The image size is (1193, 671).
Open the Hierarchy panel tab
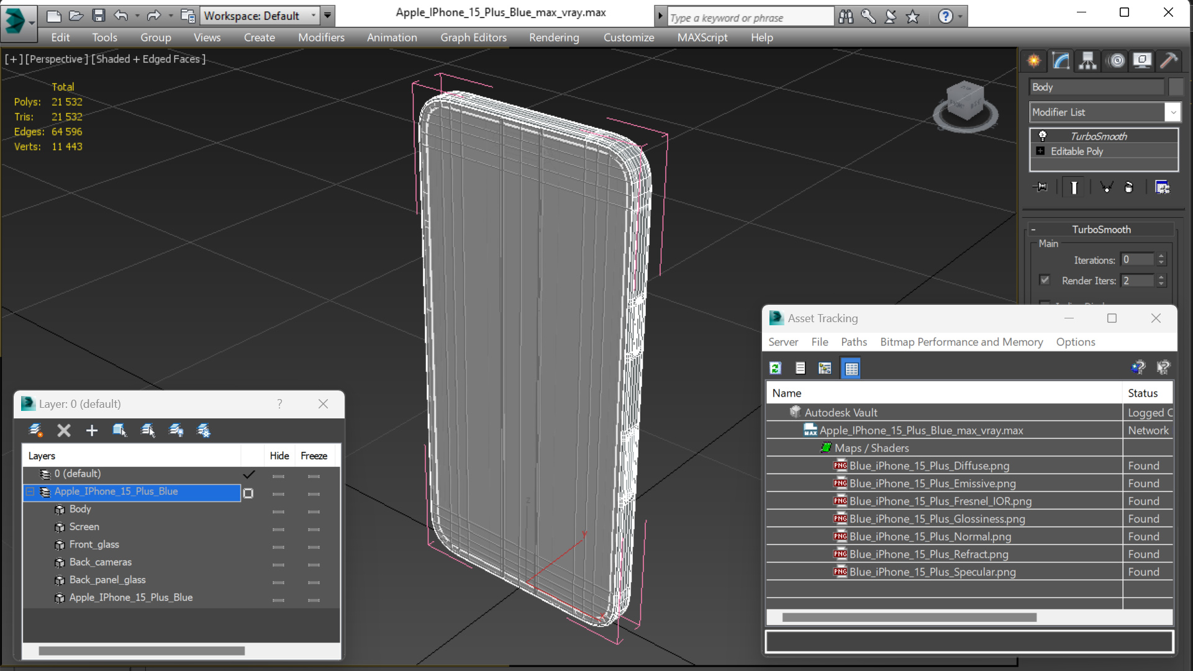click(1088, 61)
